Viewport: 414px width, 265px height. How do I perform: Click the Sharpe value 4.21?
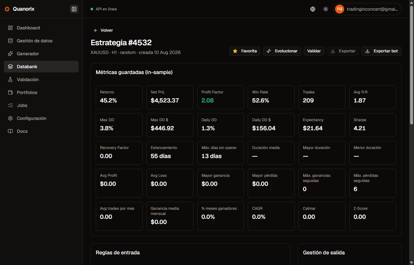pos(360,128)
